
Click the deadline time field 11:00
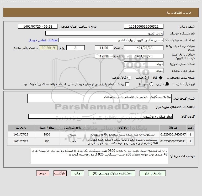coord(104,48)
